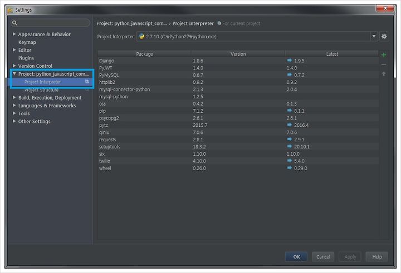Select the six package row
Screen dimensions: 401x273
(x=238, y=154)
